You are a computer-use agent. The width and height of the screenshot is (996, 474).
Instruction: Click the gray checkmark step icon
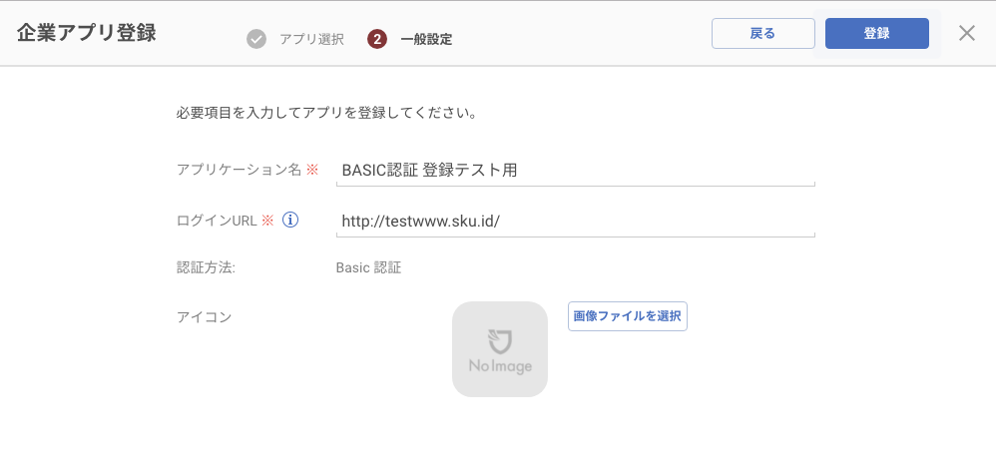point(256,39)
